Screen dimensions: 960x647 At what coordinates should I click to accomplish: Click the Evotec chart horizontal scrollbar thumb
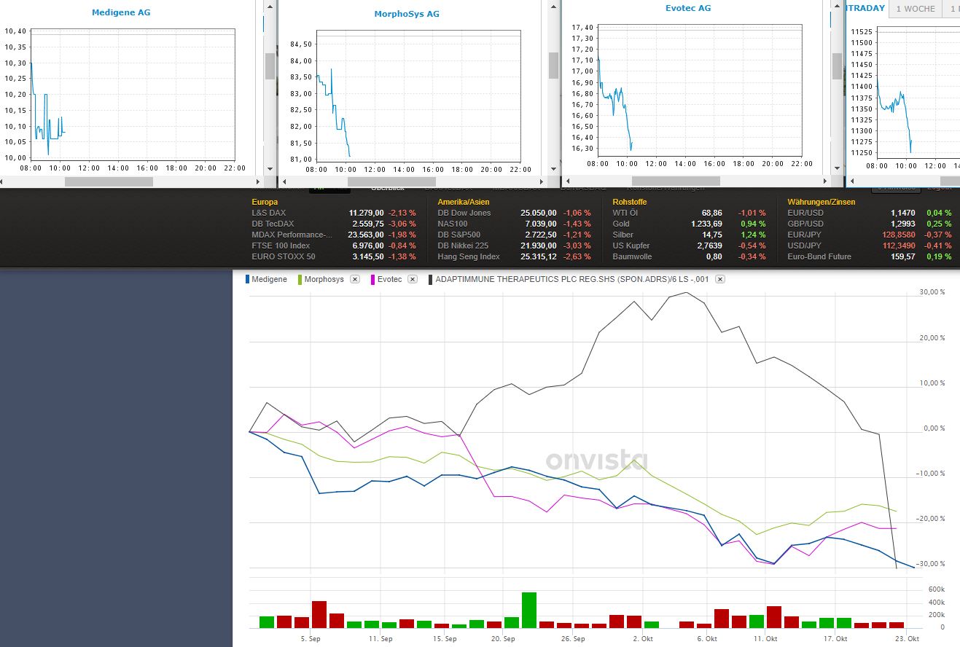click(x=676, y=181)
